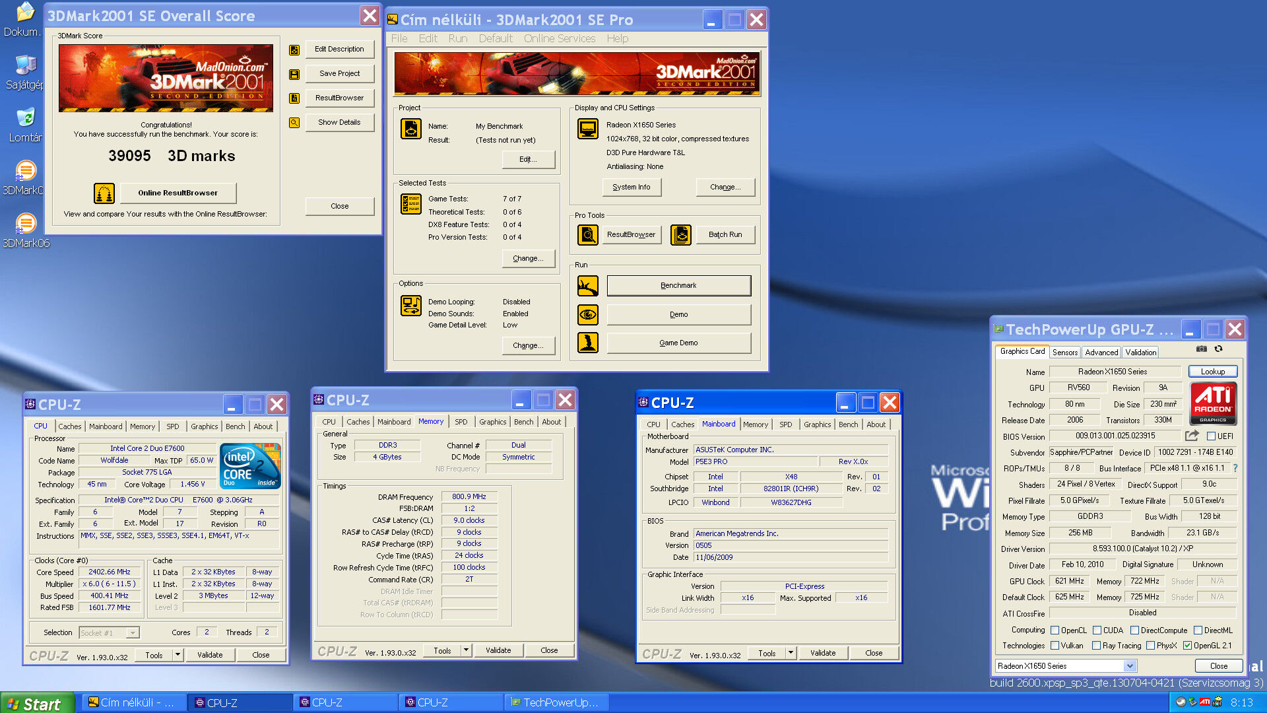Screen dimensions: 1267x713
Task: Open the Tools dropdown arrow in CPU-Z CPU window
Action: pyautogui.click(x=178, y=655)
